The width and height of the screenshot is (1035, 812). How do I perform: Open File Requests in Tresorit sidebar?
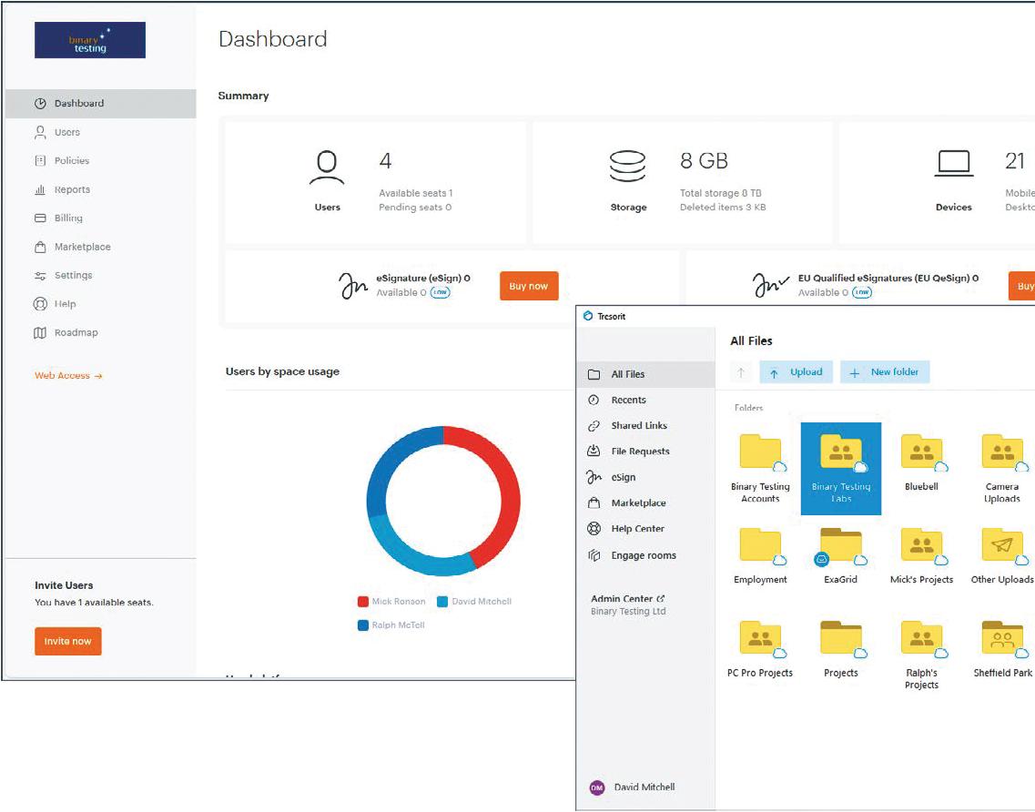coord(645,452)
